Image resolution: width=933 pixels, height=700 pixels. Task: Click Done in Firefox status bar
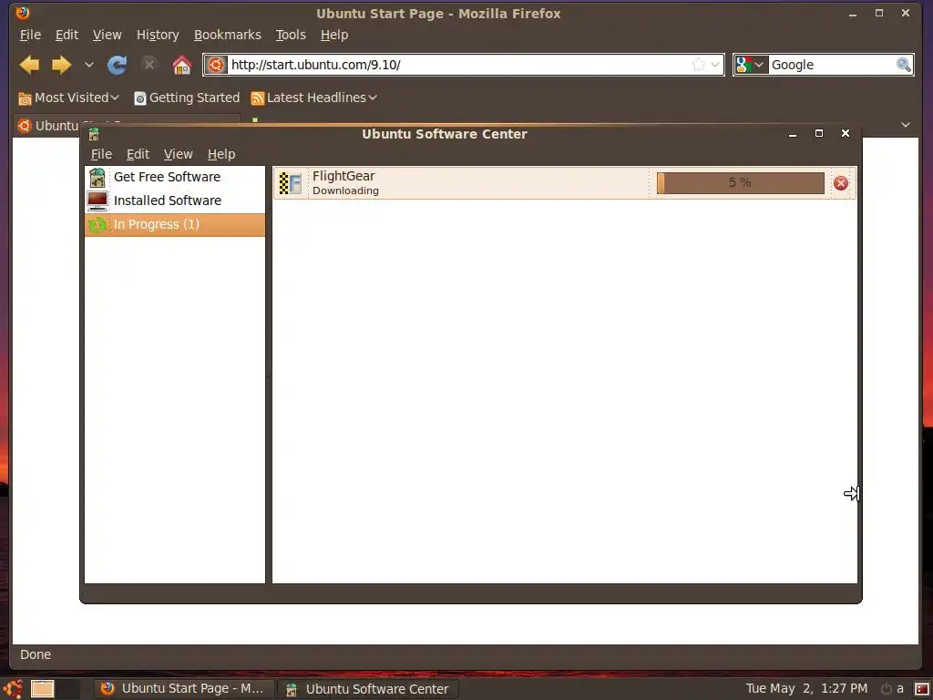[36, 654]
